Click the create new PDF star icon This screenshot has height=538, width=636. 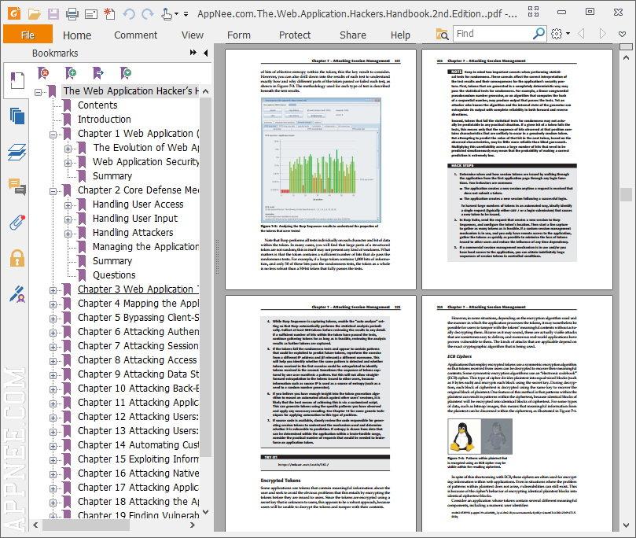[x=109, y=14]
